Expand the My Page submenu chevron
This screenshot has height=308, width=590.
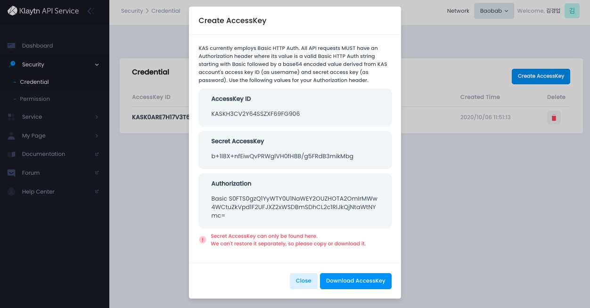(x=97, y=136)
